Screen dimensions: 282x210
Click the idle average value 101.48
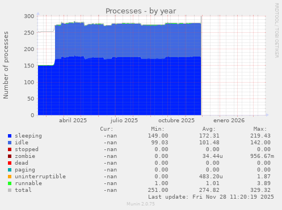click(x=209, y=143)
